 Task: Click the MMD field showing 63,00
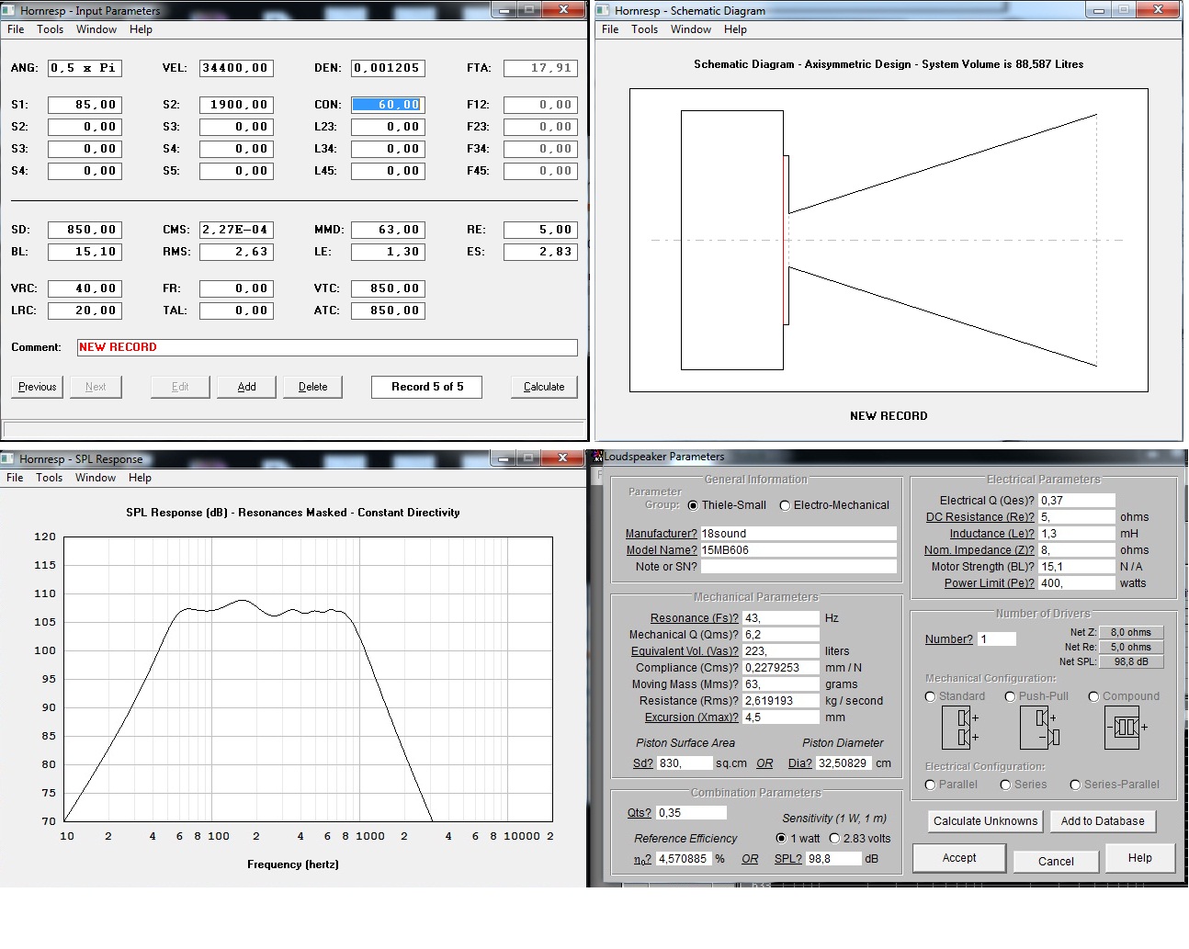(388, 230)
